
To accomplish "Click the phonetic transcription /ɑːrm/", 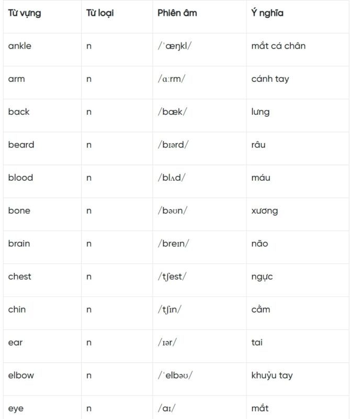I will 172,79.
